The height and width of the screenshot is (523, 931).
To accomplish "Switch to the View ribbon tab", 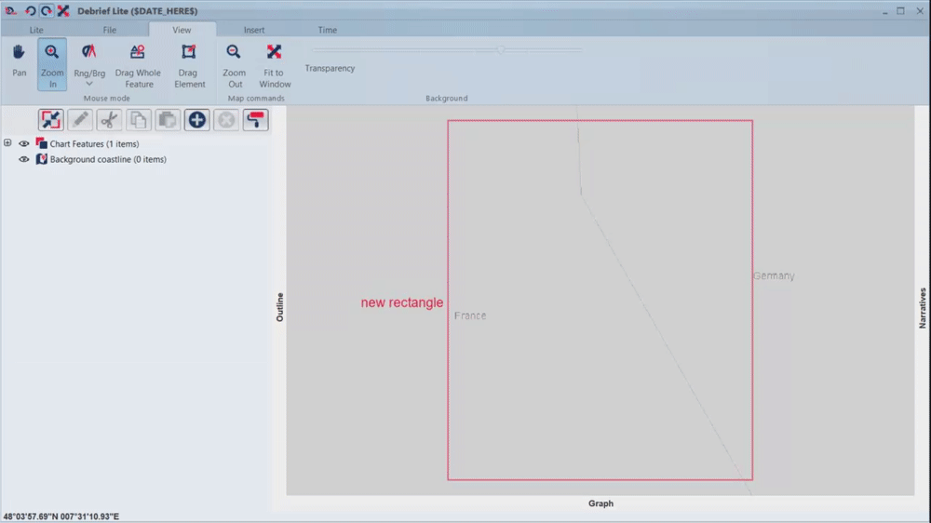I will tap(182, 30).
